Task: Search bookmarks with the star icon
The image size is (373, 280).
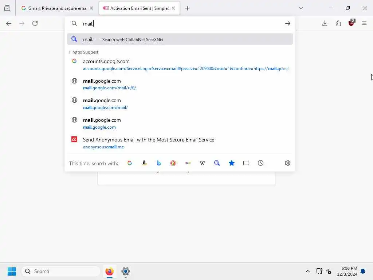Action: [x=232, y=163]
